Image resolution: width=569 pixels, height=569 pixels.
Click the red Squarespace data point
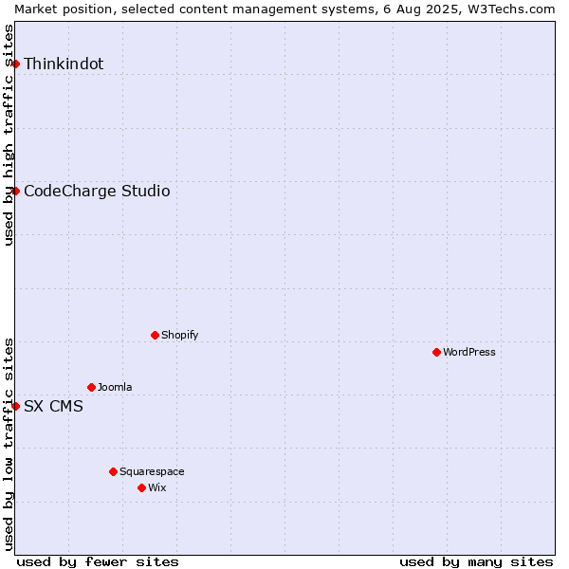click(113, 472)
